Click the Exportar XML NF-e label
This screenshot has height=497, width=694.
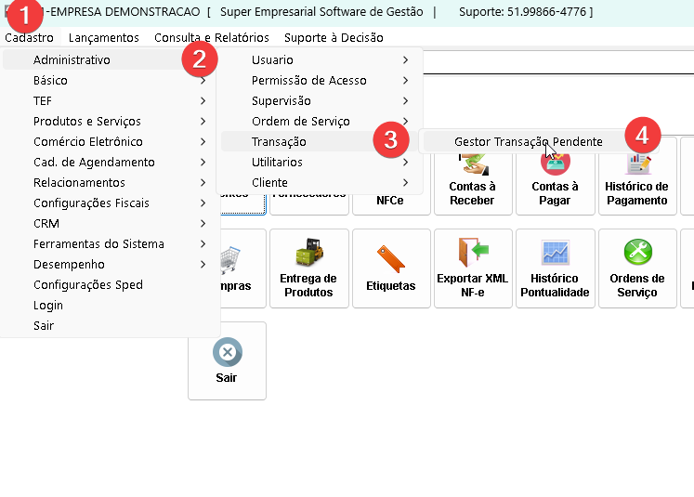pyautogui.click(x=473, y=285)
